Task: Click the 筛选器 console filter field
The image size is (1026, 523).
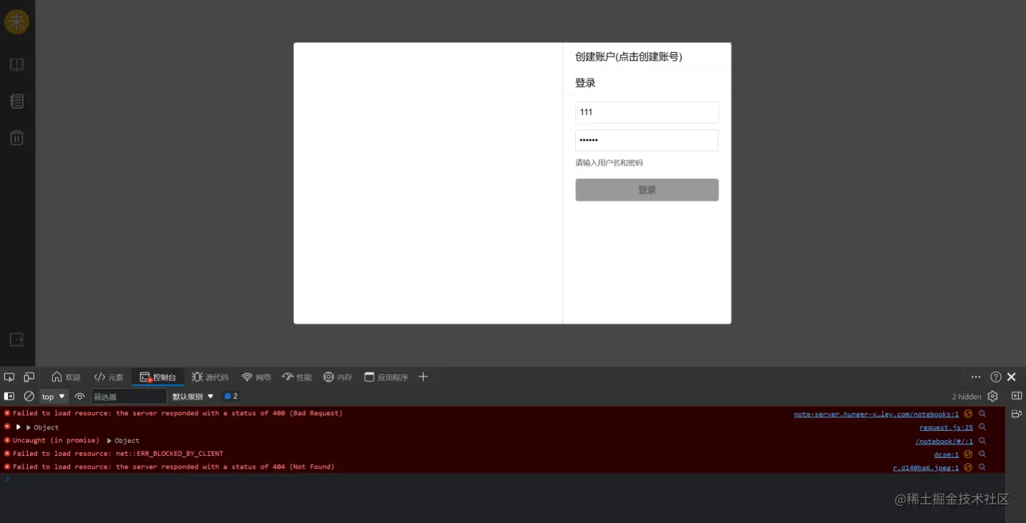Action: click(129, 396)
